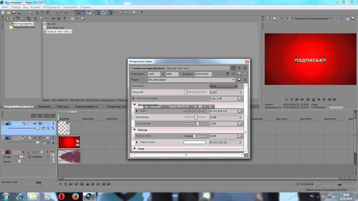The height and width of the screenshot is (201, 358).
Task: Click the Duration field 00:00:05;00
Action: (x=203, y=74)
